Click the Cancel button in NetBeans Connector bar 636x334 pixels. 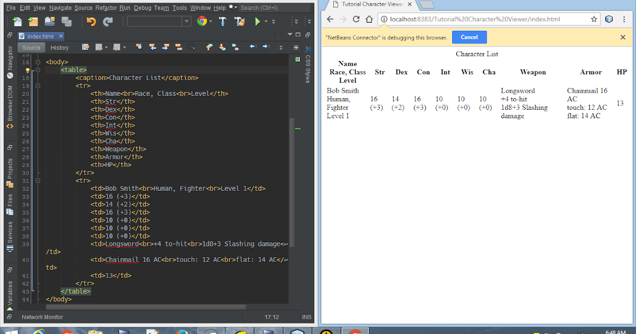click(469, 37)
